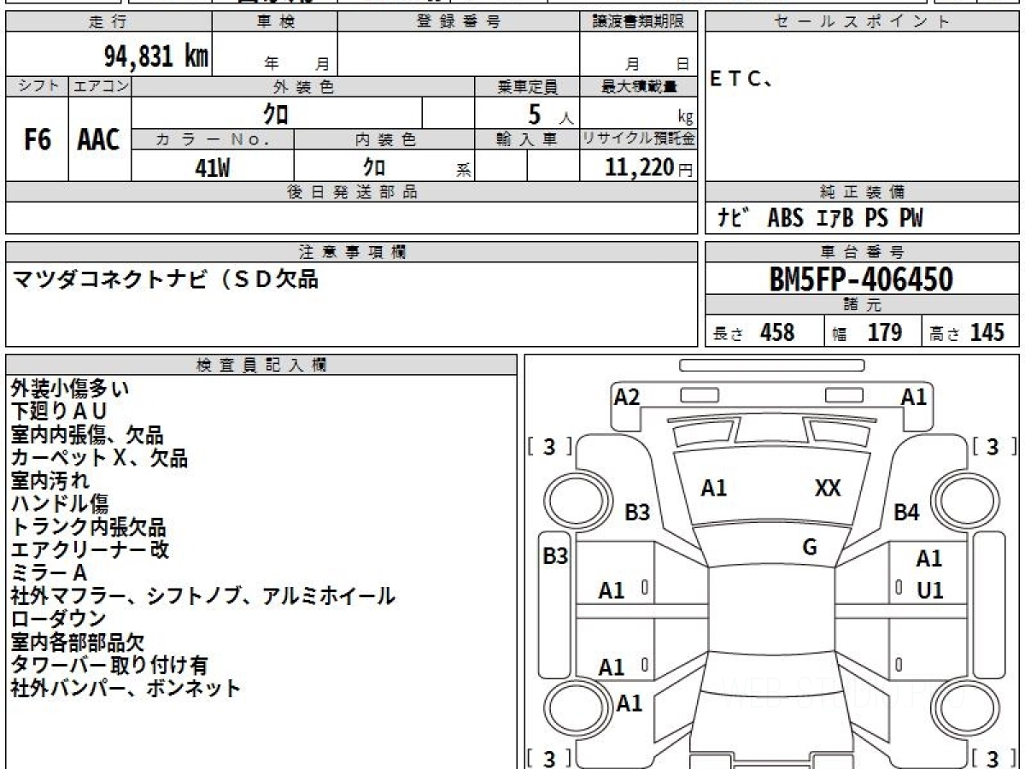Select the A2 damage mark on the diagram
Viewport: 1025px width, 769px height.
tap(627, 396)
